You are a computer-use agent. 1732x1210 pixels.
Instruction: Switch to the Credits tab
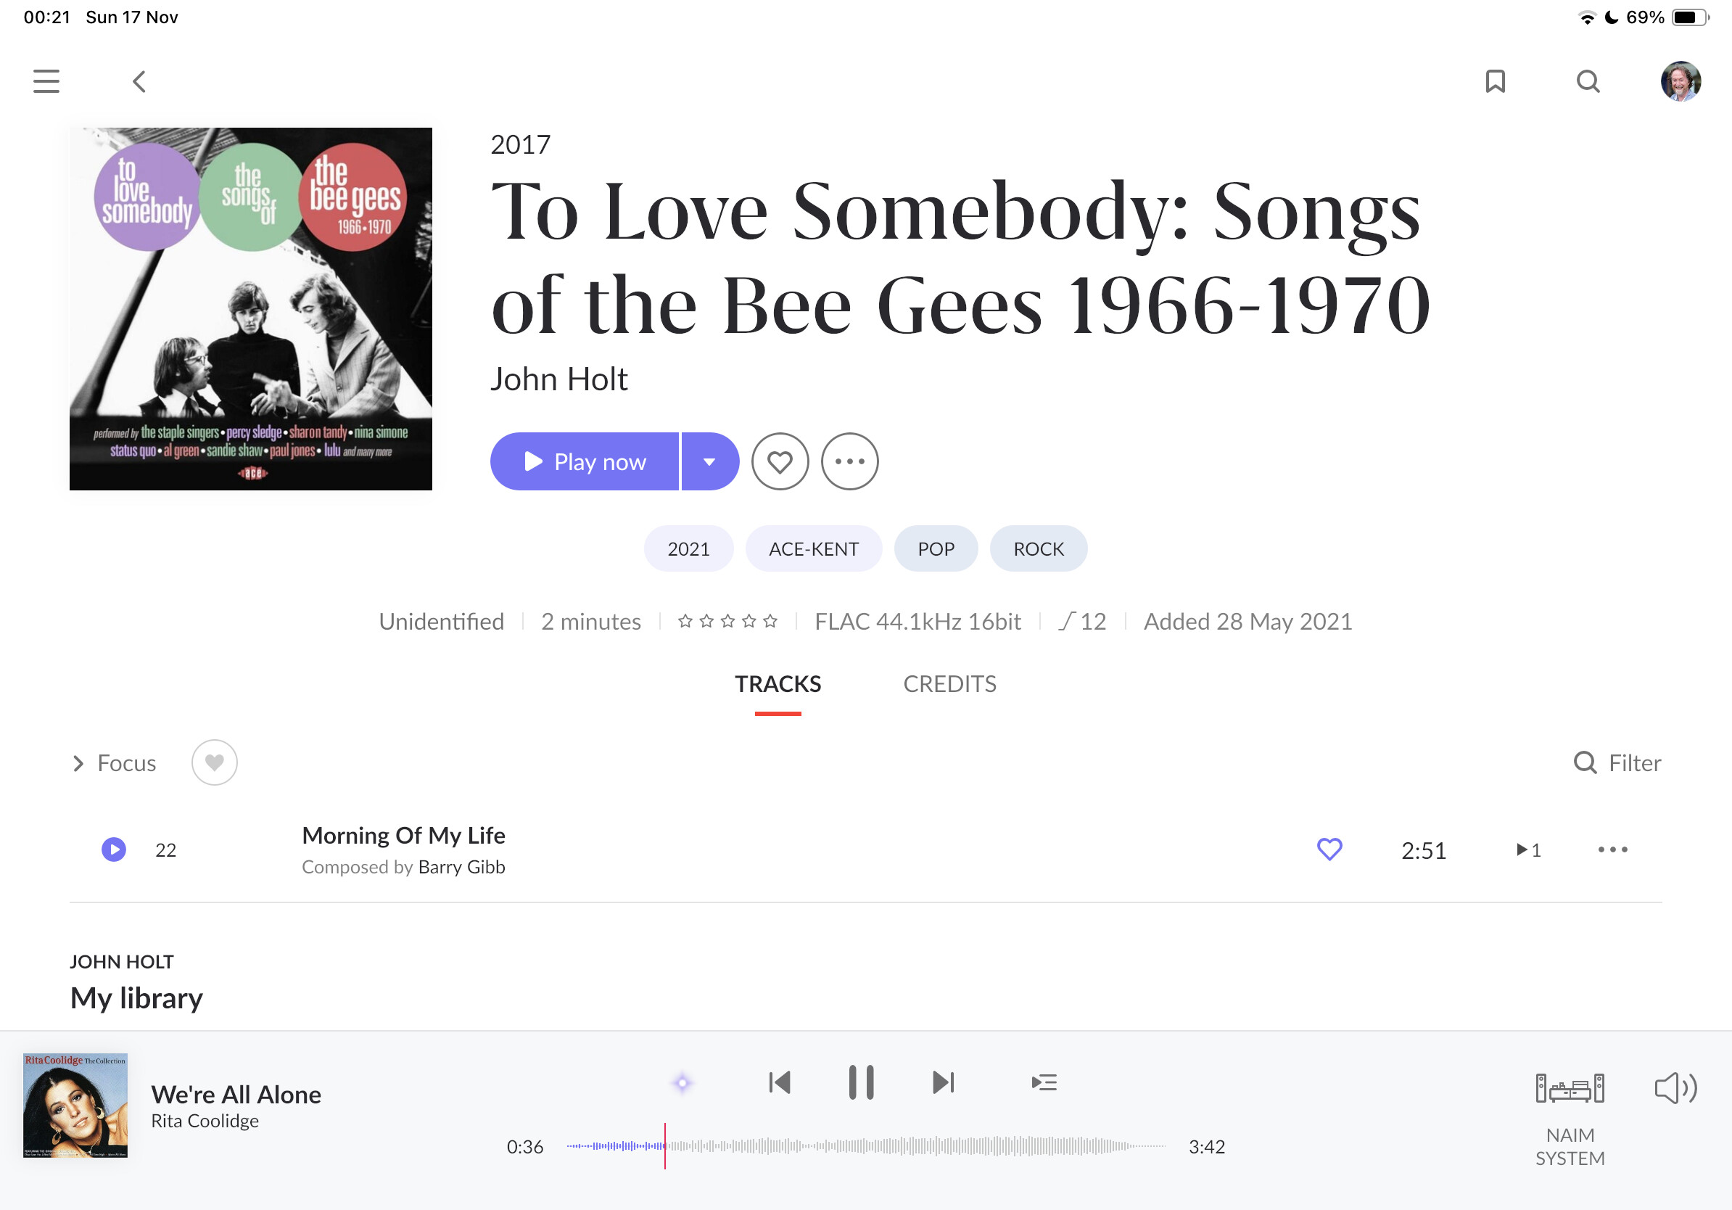pyautogui.click(x=949, y=683)
